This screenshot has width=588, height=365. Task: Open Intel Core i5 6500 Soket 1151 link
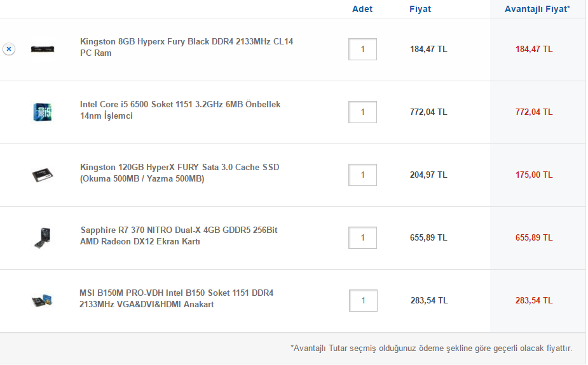(x=180, y=110)
